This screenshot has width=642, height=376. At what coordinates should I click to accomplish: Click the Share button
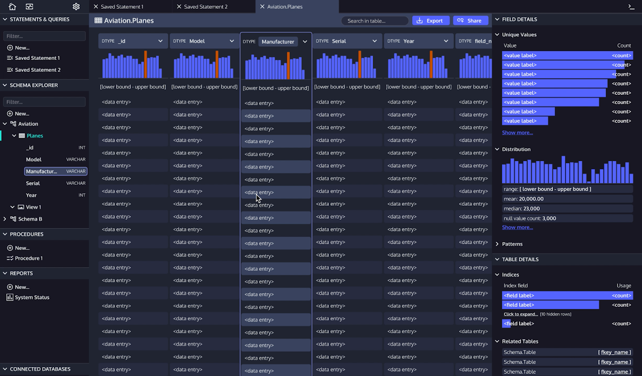click(471, 21)
